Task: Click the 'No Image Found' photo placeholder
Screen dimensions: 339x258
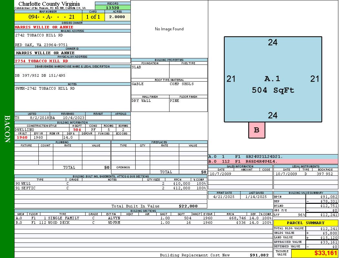Action: [169, 29]
